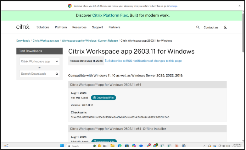Open Chrome Settings link in notification

coord(173,6)
